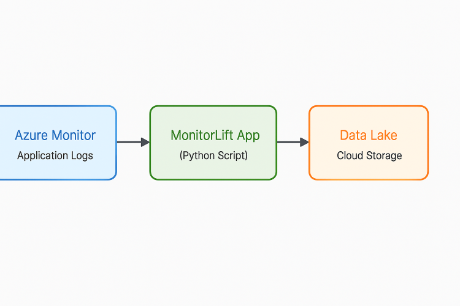Click the 'Cloud Storage' subtitle text
Viewport: 460px width, 306px height.
pos(369,155)
